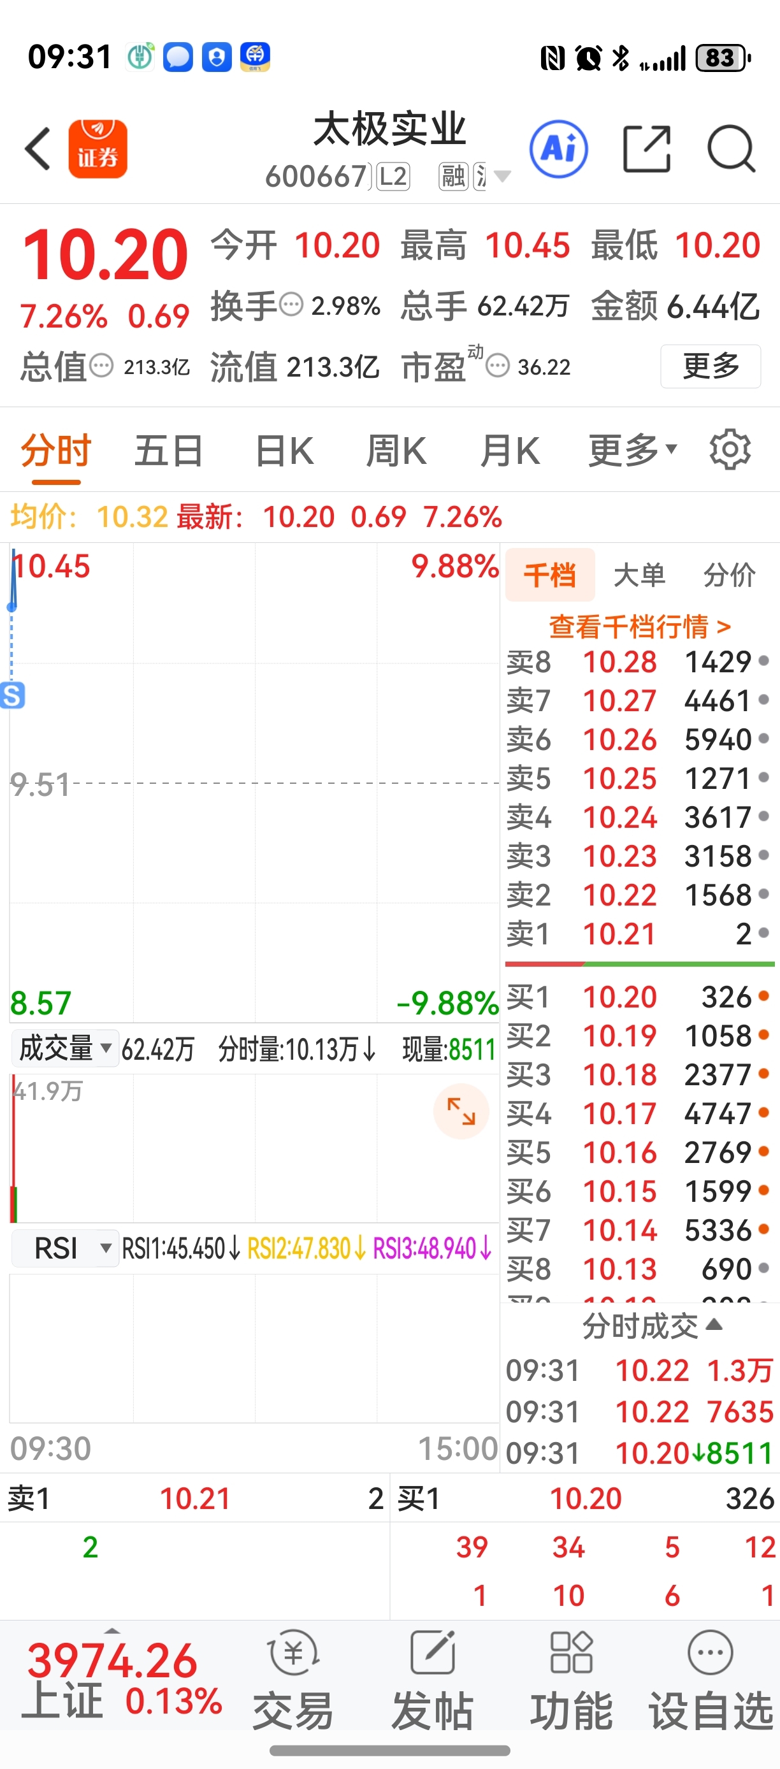Tap the battery indicator in status bar
780x1769 pixels.
(723, 58)
